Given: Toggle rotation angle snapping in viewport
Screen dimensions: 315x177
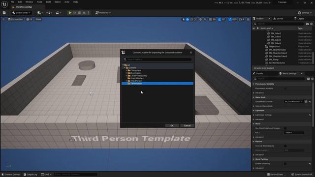Looking at the screenshot, I should (220, 20).
